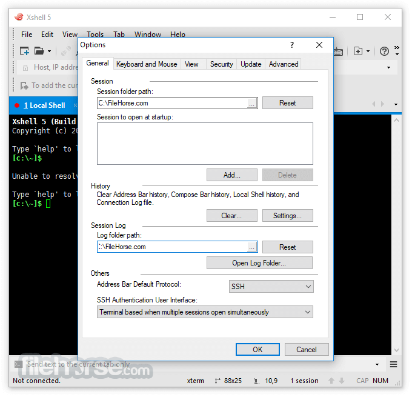
Task: Click previous tab arrow in tab bar
Action: 374,104
